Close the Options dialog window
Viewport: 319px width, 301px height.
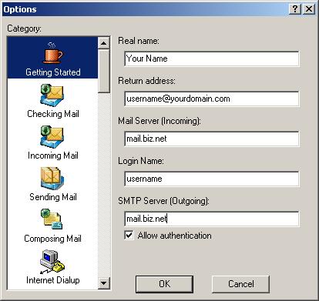[309, 9]
